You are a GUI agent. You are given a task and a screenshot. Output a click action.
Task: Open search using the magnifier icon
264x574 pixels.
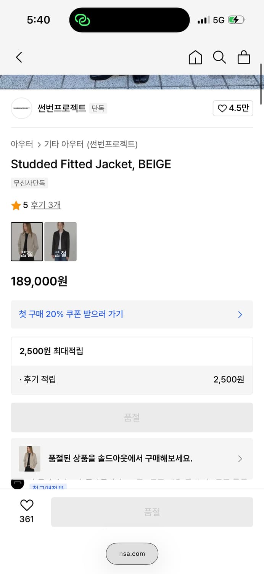(x=219, y=57)
